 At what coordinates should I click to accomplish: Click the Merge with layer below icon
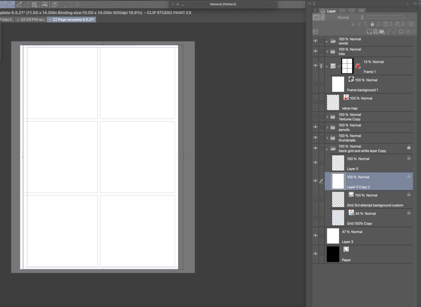click(395, 32)
